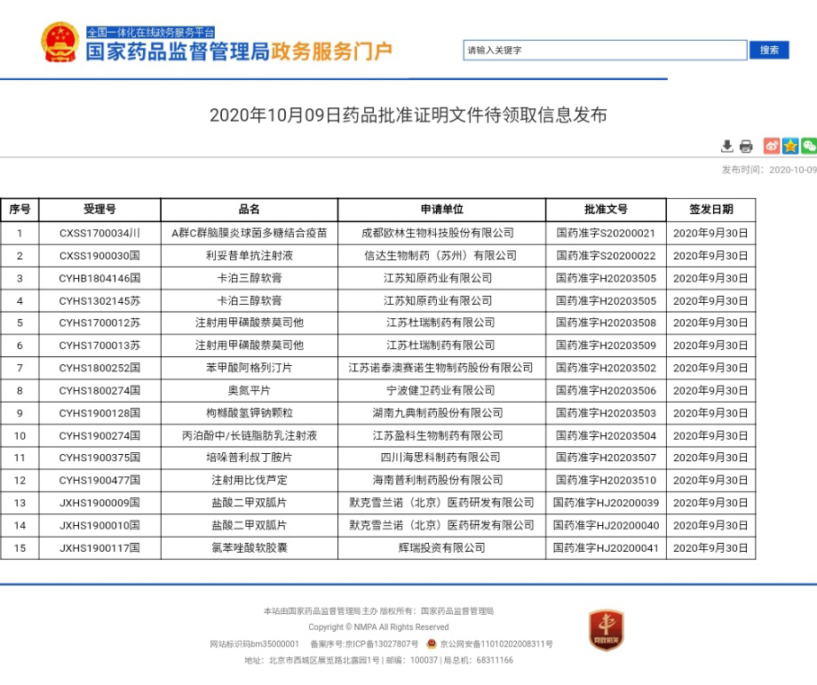Click 全国一体化在线政务服务平台 banner label
The image size is (817, 685).
pos(151,32)
